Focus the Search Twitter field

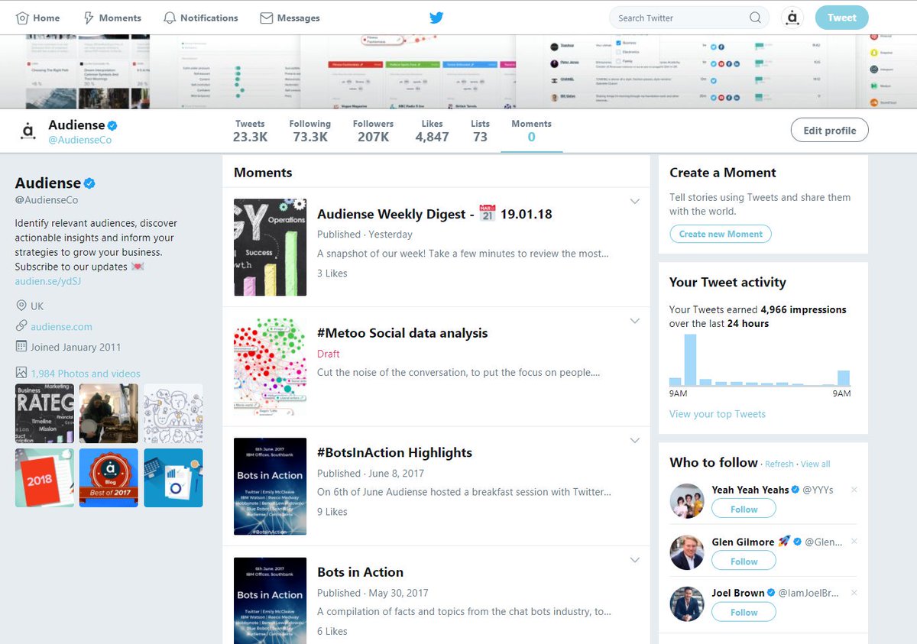689,18
